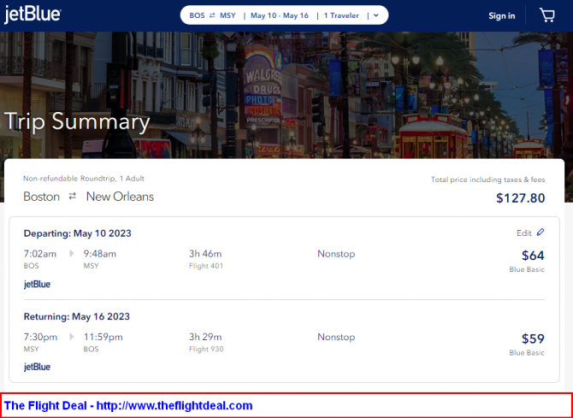This screenshot has height=418, width=573.
Task: Click Blue Basic under $64
Action: coord(527,269)
